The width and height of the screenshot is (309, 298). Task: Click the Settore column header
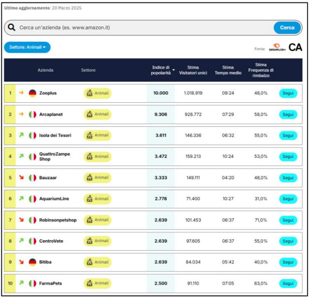pos(88,70)
